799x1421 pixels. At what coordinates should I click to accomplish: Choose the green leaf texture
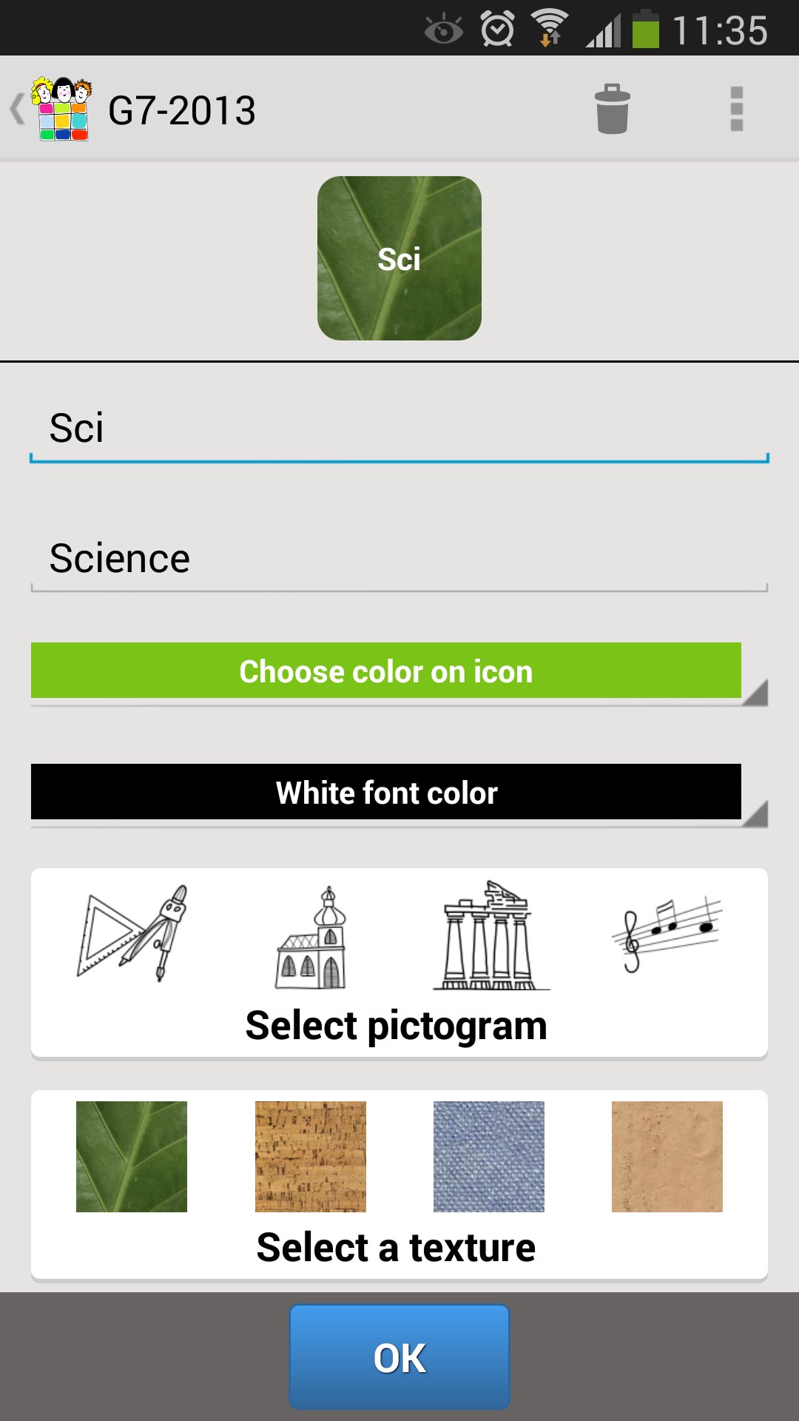[x=132, y=1157]
